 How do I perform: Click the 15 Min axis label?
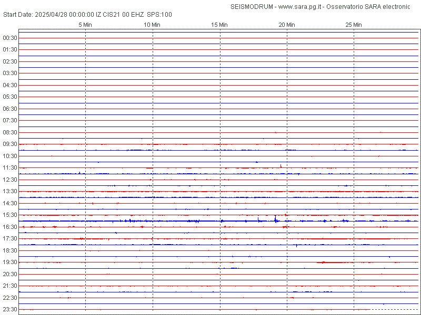(219, 25)
